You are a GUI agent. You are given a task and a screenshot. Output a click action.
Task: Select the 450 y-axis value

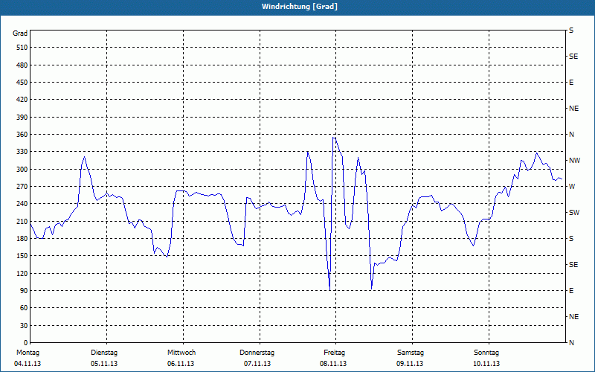(x=22, y=83)
